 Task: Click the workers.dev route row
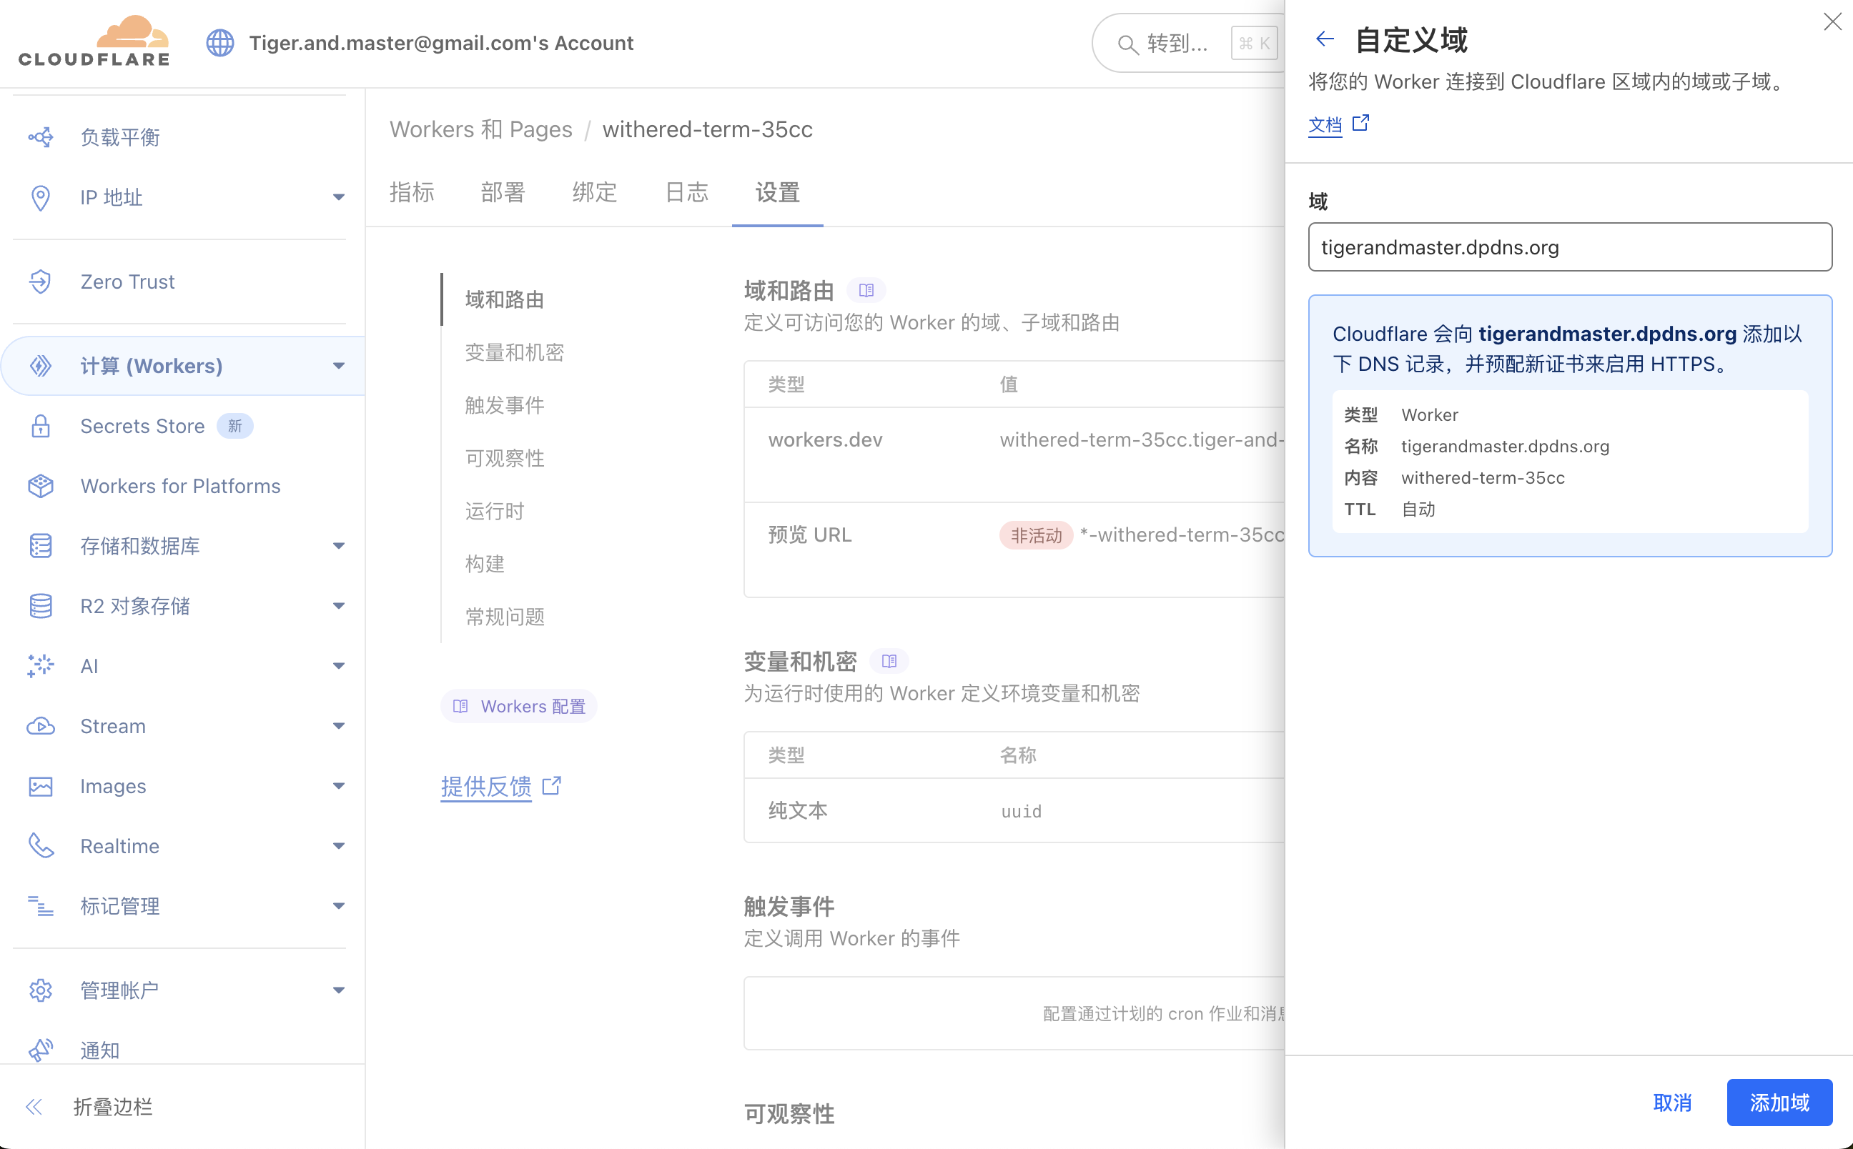pyautogui.click(x=1014, y=454)
